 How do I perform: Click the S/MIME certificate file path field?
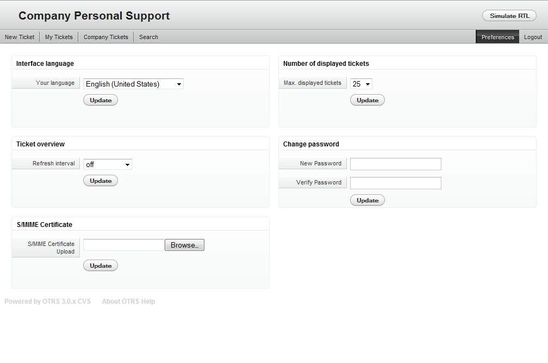point(123,245)
